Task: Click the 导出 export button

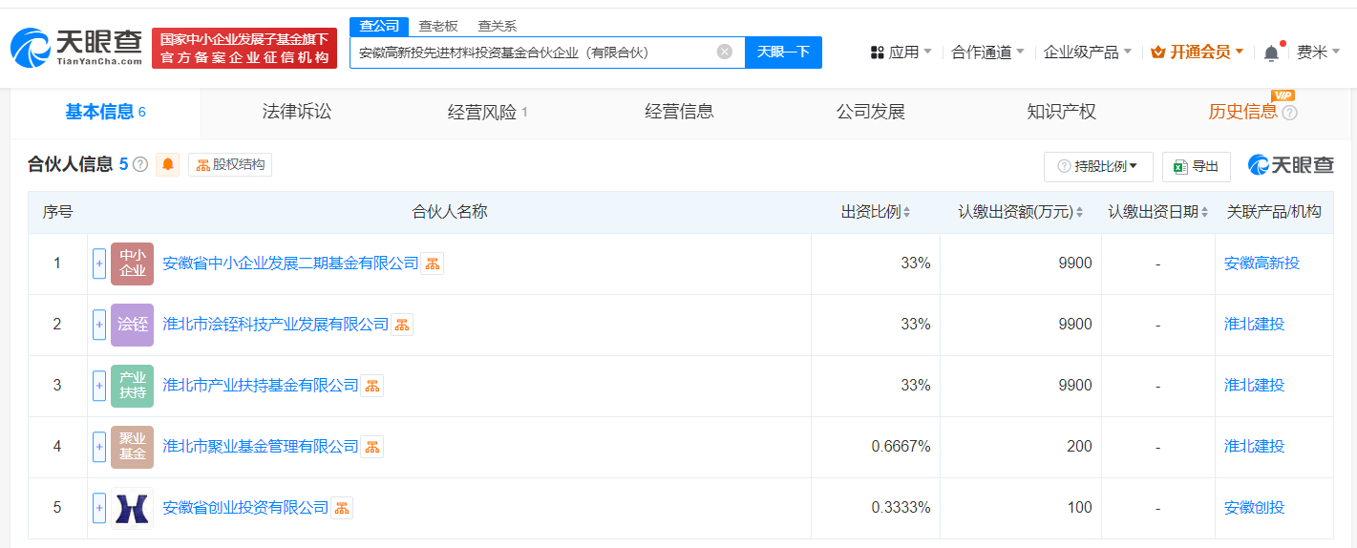Action: 1197,166
